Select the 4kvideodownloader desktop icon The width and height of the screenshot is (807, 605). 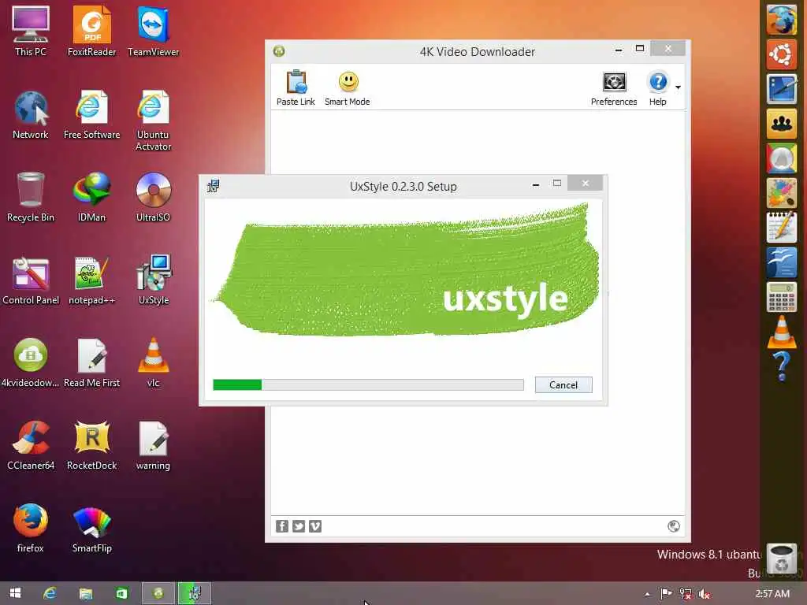31,362
